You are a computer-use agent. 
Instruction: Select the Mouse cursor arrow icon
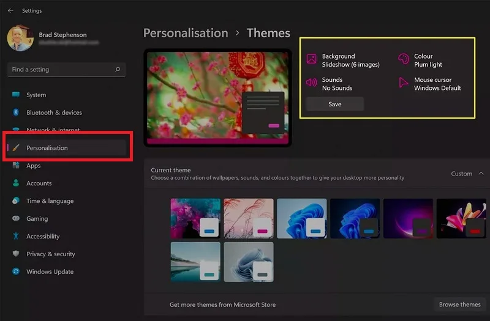[x=403, y=83]
